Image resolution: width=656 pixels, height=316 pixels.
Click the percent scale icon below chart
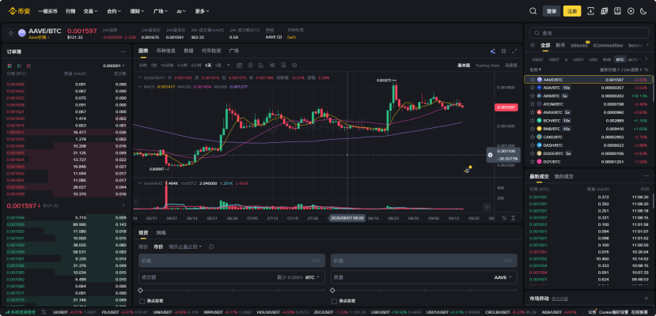point(504,218)
